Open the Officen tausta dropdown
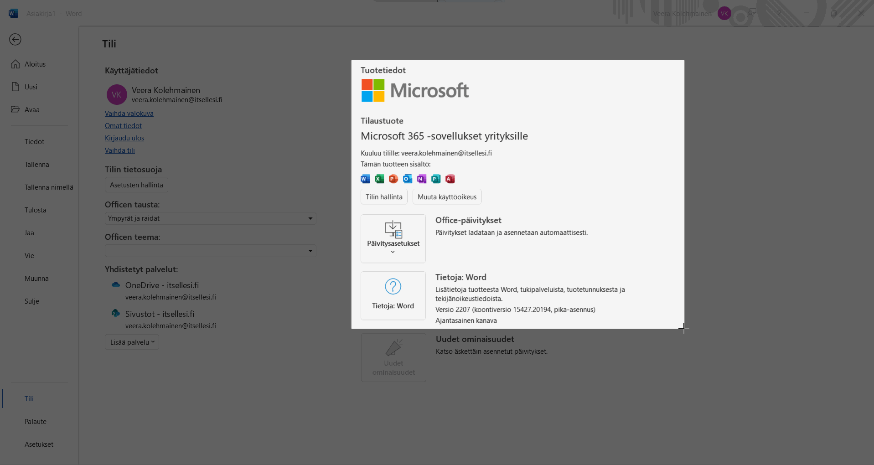Screen dimensions: 874x465 click(x=210, y=218)
